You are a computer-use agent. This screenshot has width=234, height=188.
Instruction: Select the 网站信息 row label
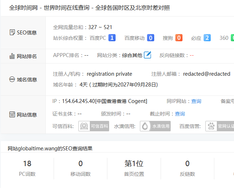click(x=27, y=115)
